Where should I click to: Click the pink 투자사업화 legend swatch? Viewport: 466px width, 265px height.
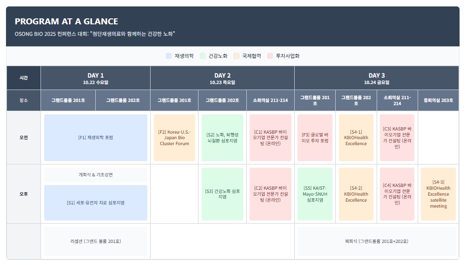(270, 56)
